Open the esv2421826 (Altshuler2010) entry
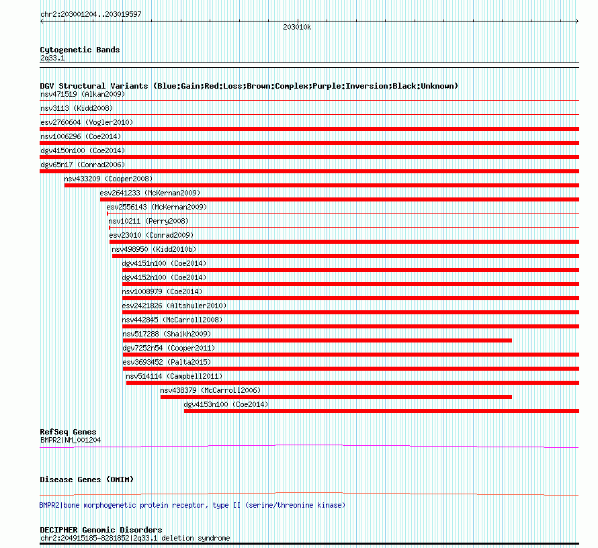The height and width of the screenshot is (548, 598). pyautogui.click(x=174, y=306)
